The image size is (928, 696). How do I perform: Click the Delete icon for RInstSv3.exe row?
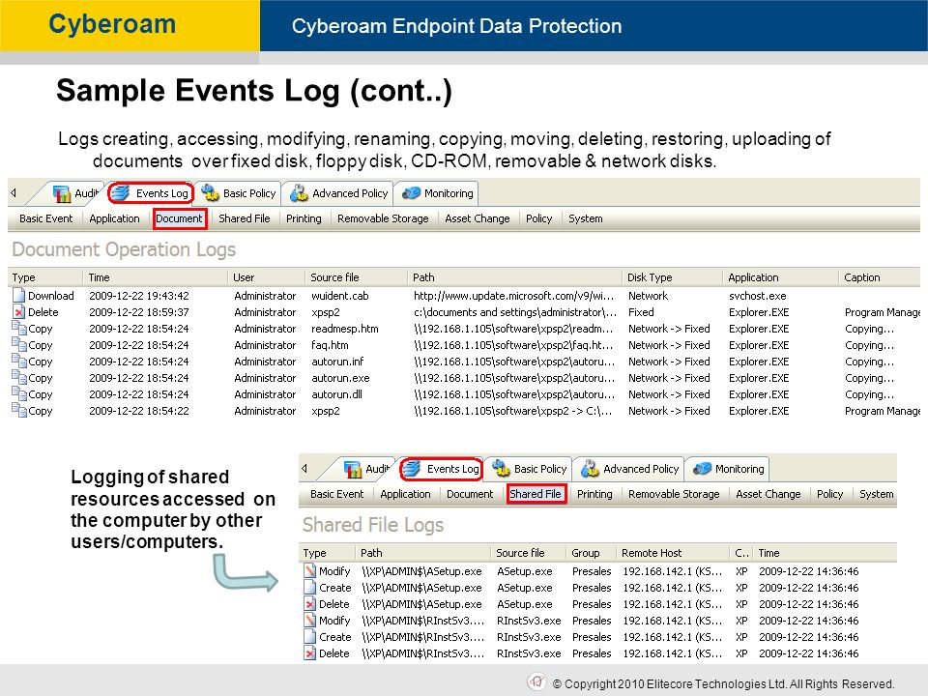coord(310,653)
